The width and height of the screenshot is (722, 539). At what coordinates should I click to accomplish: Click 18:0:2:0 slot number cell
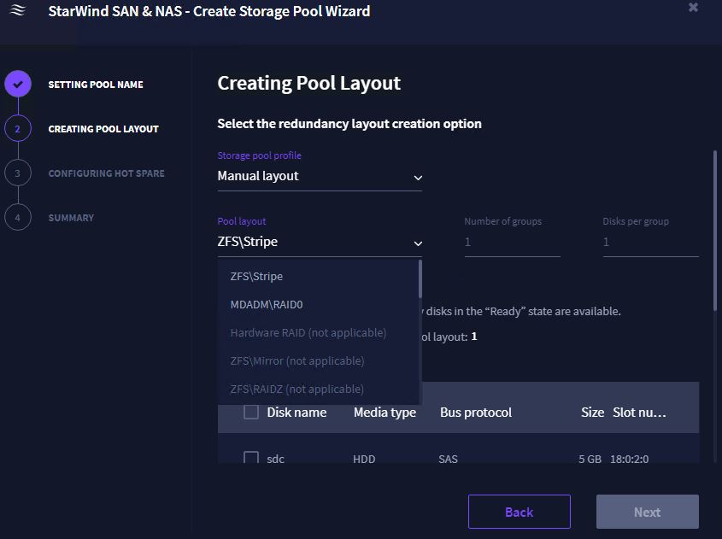point(629,459)
